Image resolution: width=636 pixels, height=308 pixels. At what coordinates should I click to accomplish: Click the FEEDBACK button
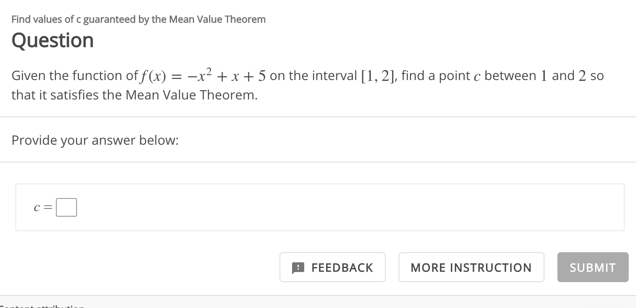click(x=332, y=267)
